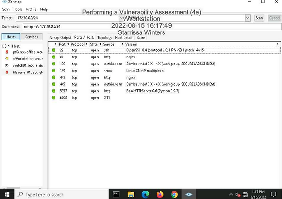This screenshot has width=282, height=199.
Task: Open the Command Prompt taskbar icon
Action: point(117,194)
